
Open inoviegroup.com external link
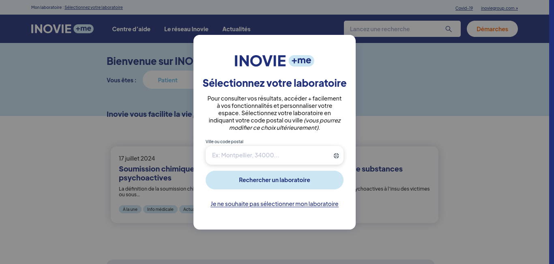(499, 8)
